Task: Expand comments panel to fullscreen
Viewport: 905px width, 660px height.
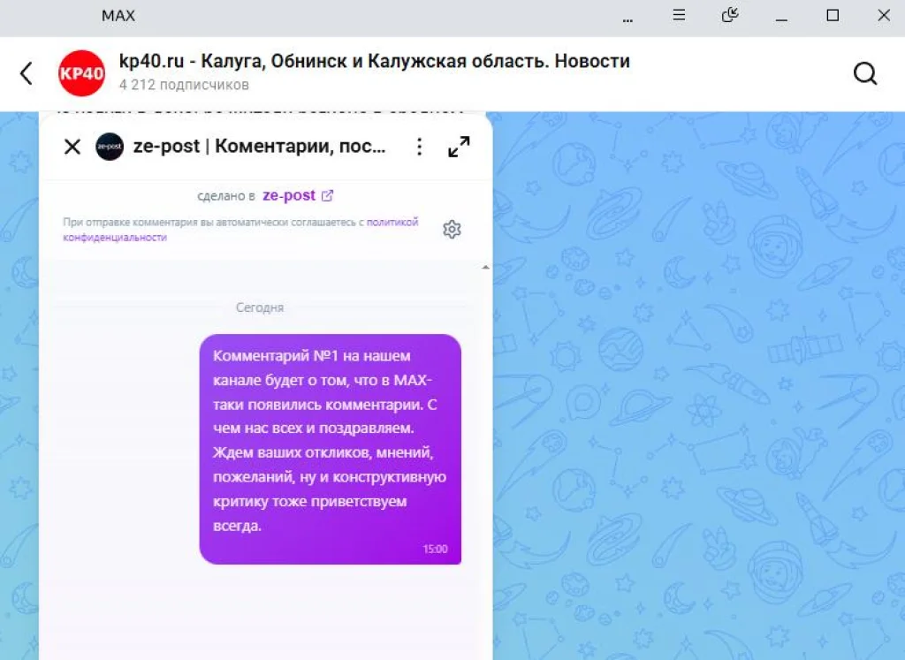Action: (459, 147)
